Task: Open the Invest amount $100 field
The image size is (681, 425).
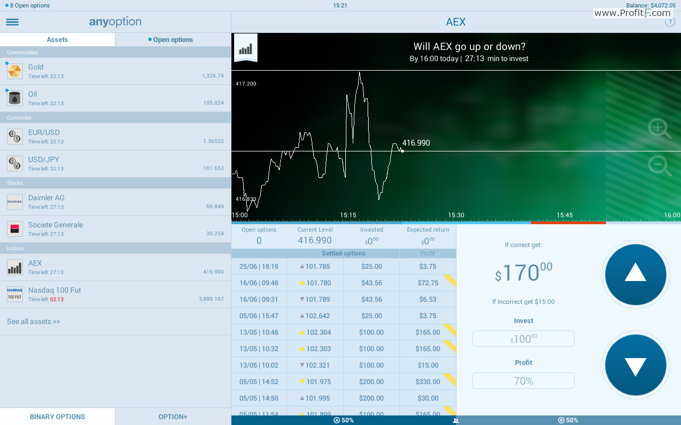Action: [x=524, y=338]
